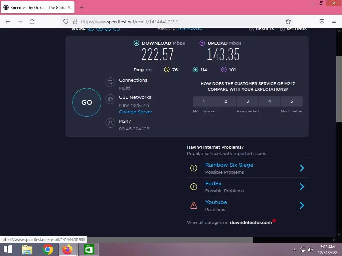Screen dimensions: 342x256
Task: Click the IP address 89.45.224.128
Action: pyautogui.click(x=134, y=129)
